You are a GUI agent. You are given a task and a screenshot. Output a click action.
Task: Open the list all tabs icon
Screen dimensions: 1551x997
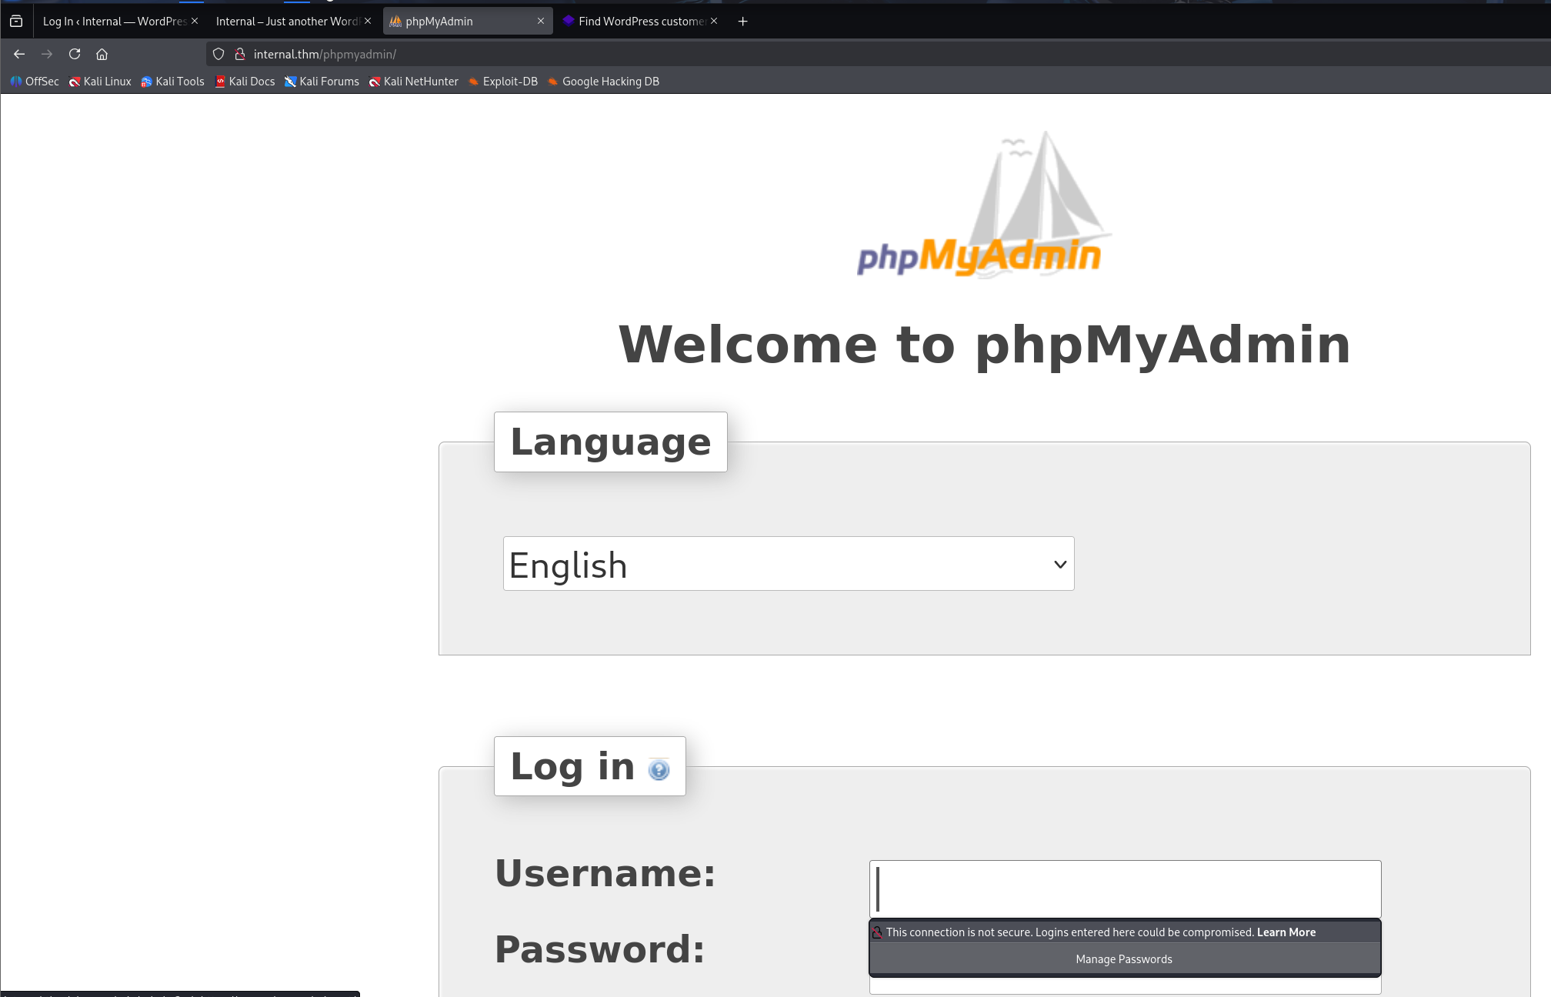[16, 22]
